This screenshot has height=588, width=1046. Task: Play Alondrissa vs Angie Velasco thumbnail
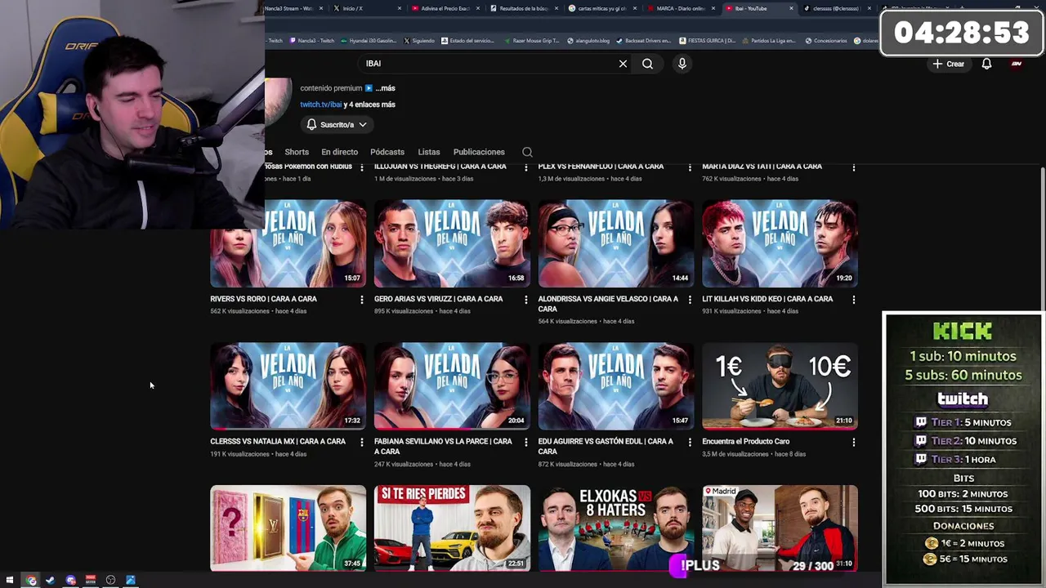tap(616, 243)
